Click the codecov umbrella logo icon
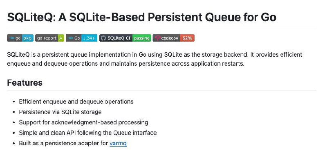The height and width of the screenshot is (155, 327). click(x=158, y=38)
